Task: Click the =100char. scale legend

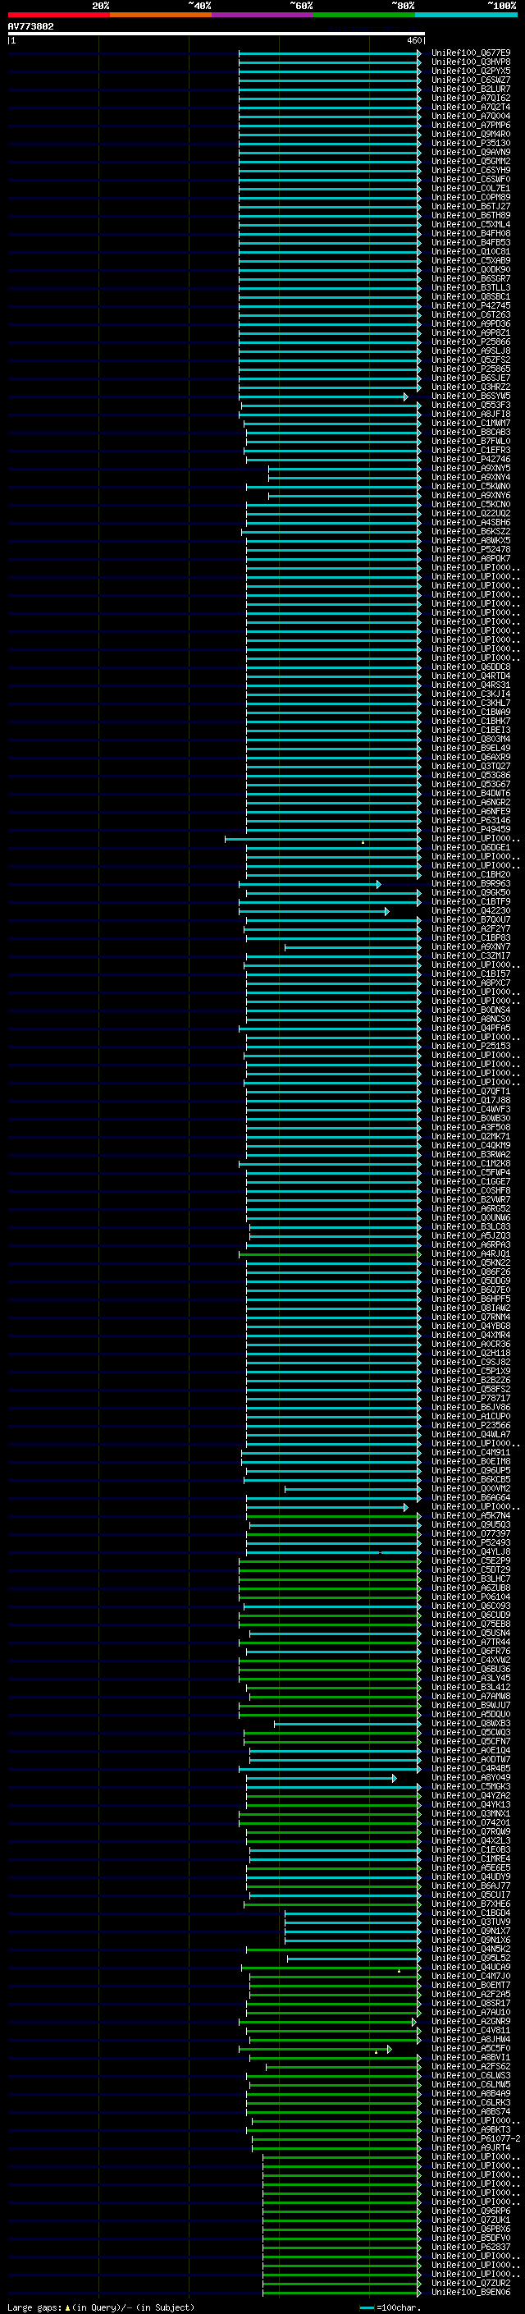Action: coord(390,2307)
